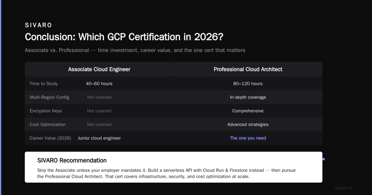Click the Junior cloud engineer cell
The height and width of the screenshot is (195, 372).
point(99,138)
